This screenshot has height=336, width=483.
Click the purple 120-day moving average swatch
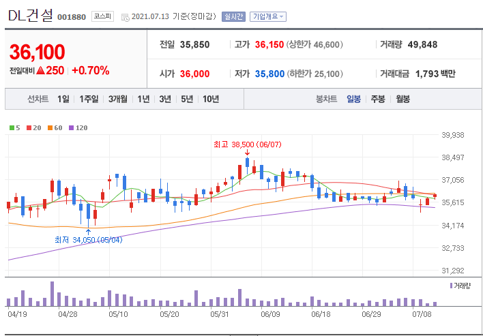coord(71,127)
